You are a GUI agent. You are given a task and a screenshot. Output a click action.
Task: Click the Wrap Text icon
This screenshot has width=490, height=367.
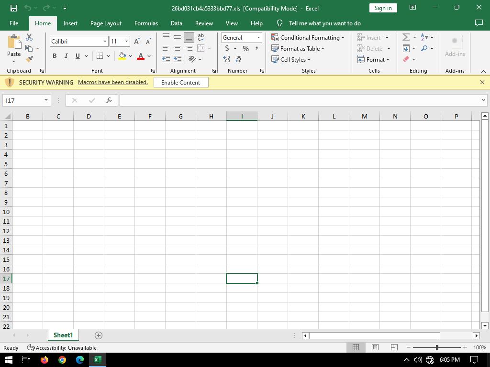click(x=201, y=37)
